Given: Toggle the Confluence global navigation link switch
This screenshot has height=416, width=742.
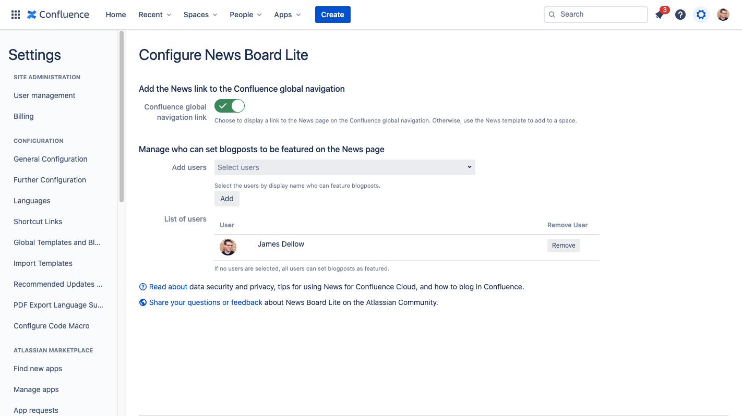Looking at the screenshot, I should click(x=230, y=106).
